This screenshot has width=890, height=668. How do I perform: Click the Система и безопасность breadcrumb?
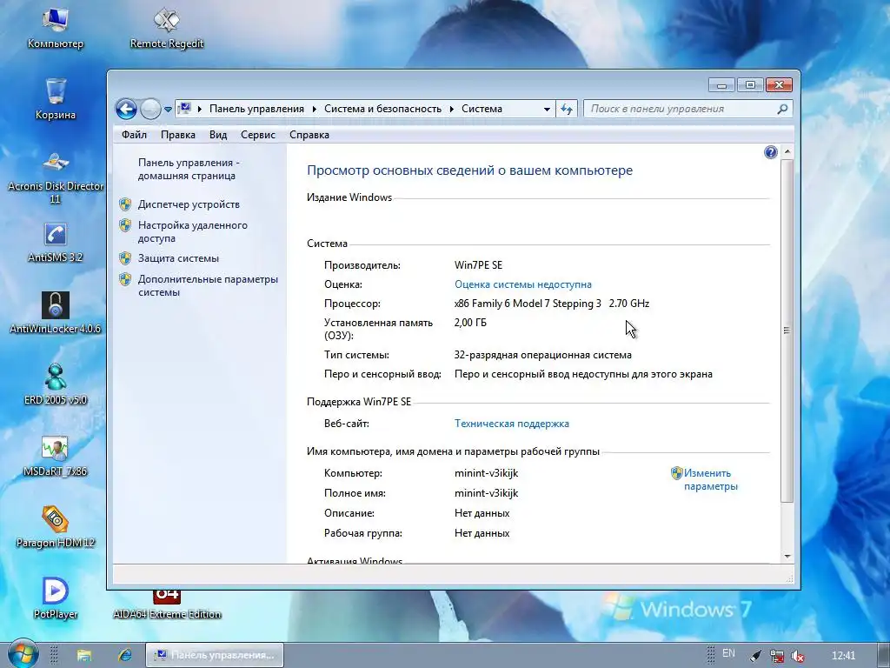(382, 109)
